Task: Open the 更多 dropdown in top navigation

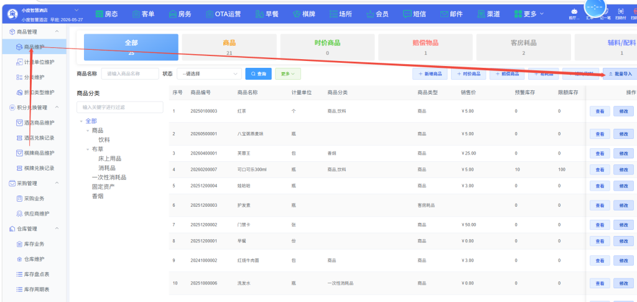Action: tap(529, 14)
